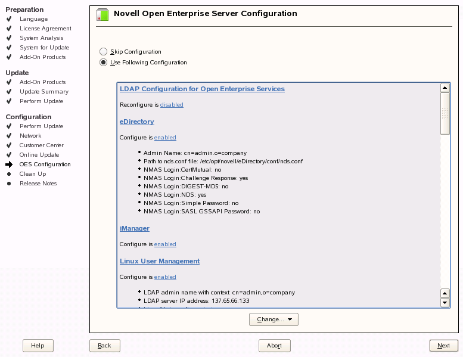Open the Change... dropdown menu
Image resolution: width=463 pixels, height=357 pixels.
tap(274, 319)
